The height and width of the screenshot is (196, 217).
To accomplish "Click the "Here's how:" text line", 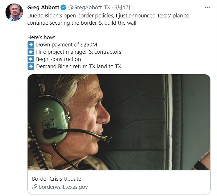I will [x=41, y=37].
